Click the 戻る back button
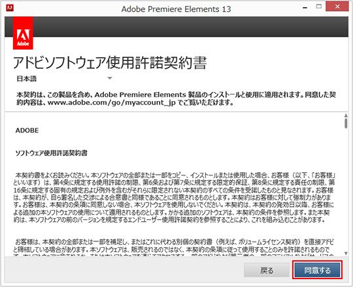Image resolution: width=353 pixels, height=287 pixels. 267,271
